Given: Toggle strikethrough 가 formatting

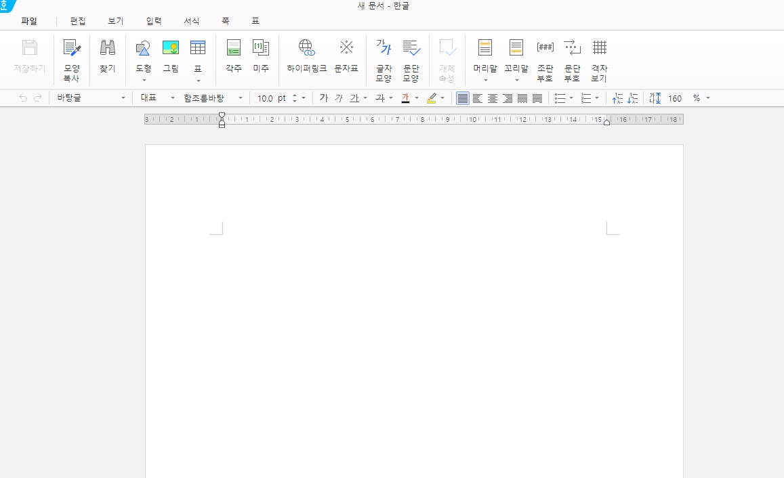Looking at the screenshot, I should coord(380,98).
